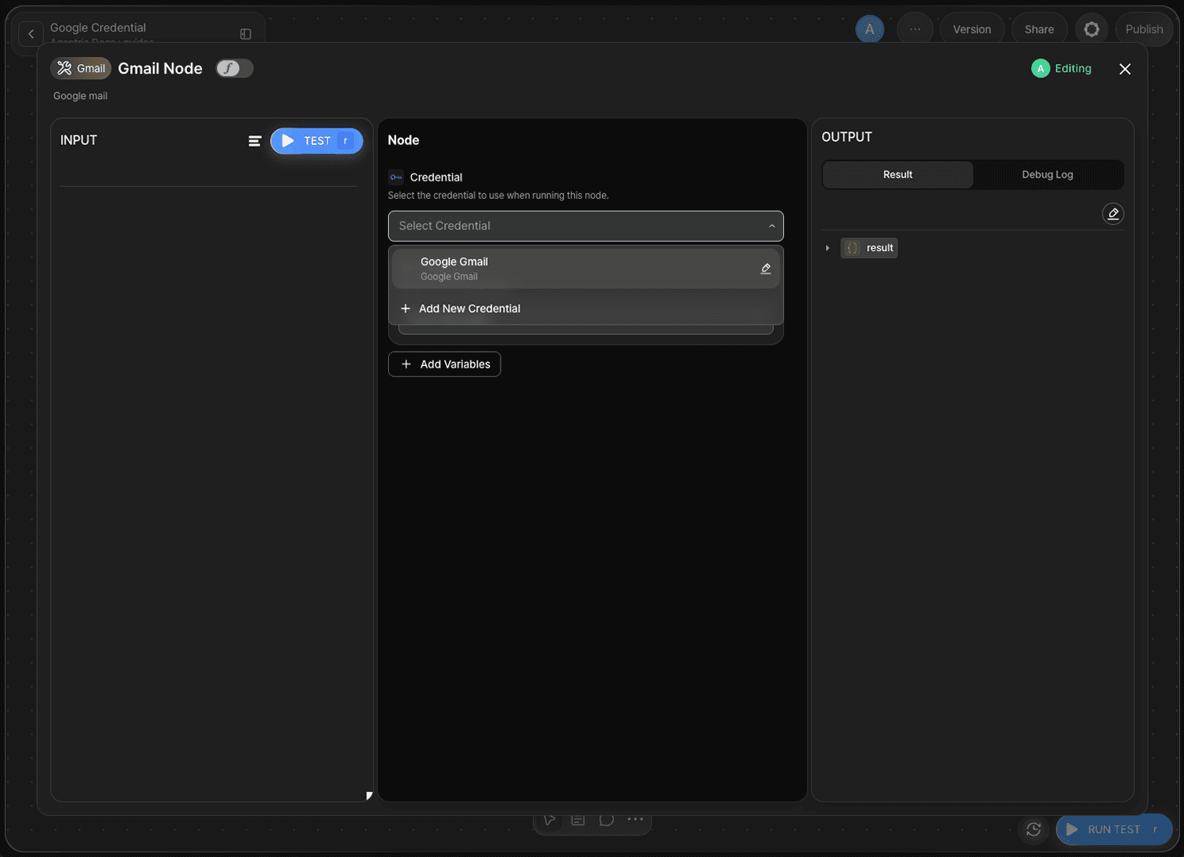Expand the result tree arrow

[828, 248]
